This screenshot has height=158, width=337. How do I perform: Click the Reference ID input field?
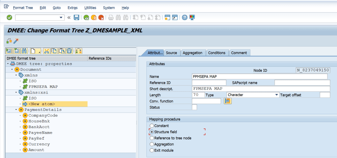[209, 83]
